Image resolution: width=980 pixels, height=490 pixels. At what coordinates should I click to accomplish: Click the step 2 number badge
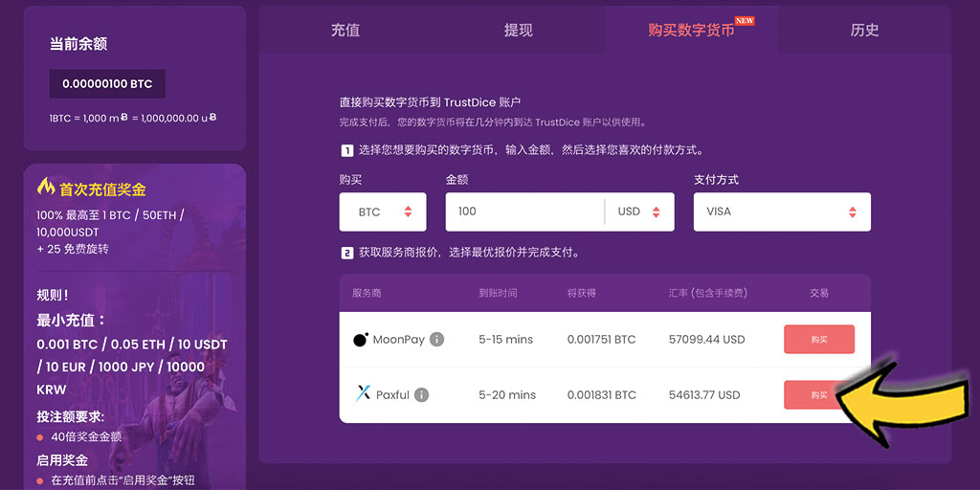[x=346, y=253]
